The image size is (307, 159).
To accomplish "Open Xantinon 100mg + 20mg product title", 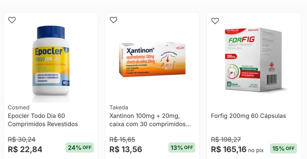I will pos(150,120).
